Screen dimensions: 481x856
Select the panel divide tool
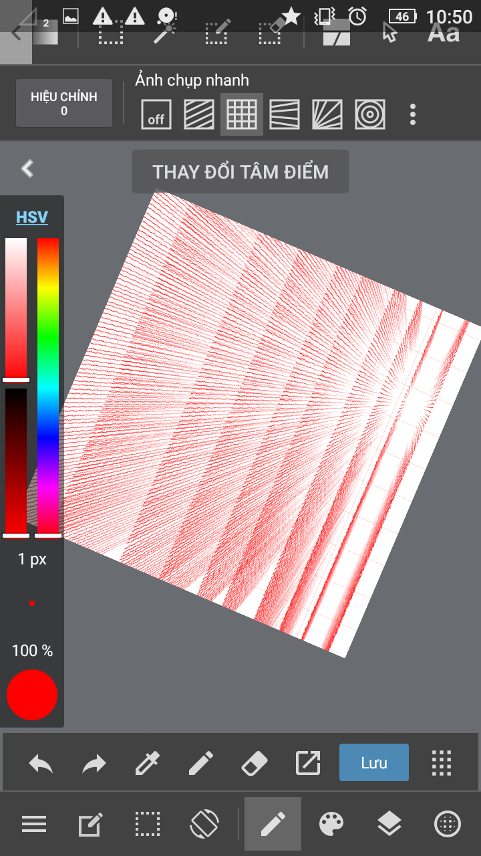click(x=337, y=32)
